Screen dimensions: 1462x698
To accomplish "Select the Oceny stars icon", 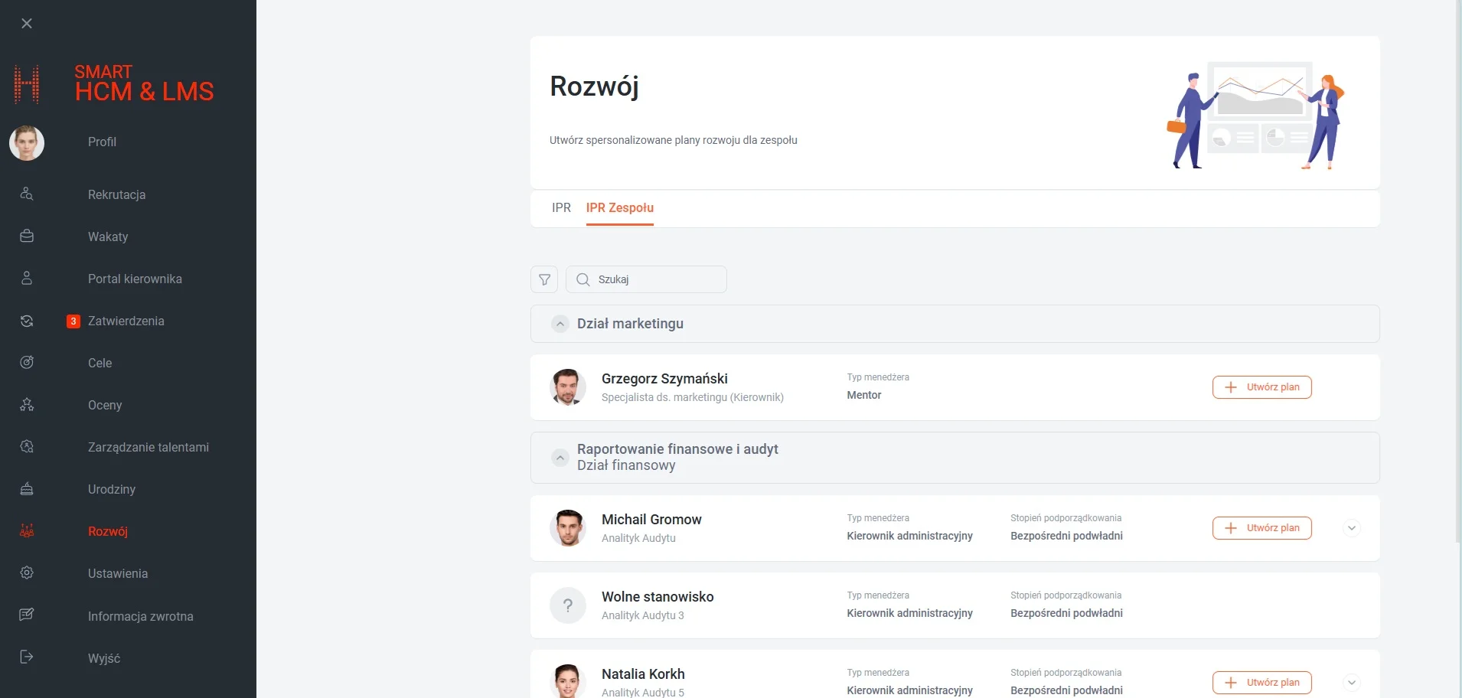I will (27, 405).
